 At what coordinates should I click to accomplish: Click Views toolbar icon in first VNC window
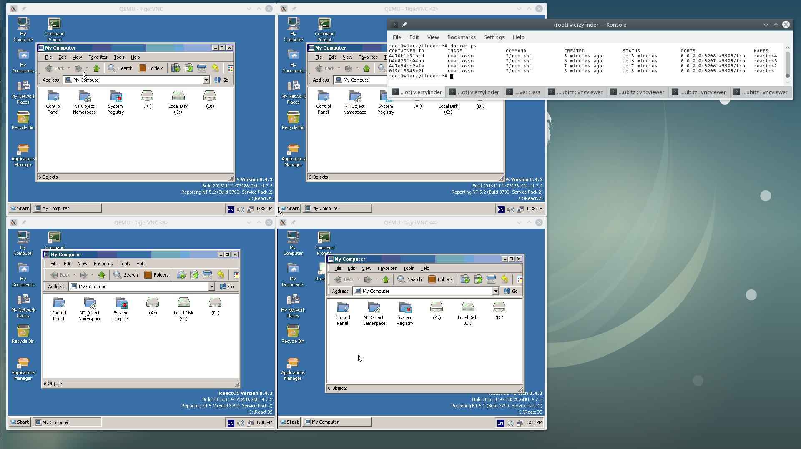[x=231, y=68]
